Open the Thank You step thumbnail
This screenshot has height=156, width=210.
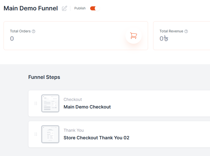(50, 134)
